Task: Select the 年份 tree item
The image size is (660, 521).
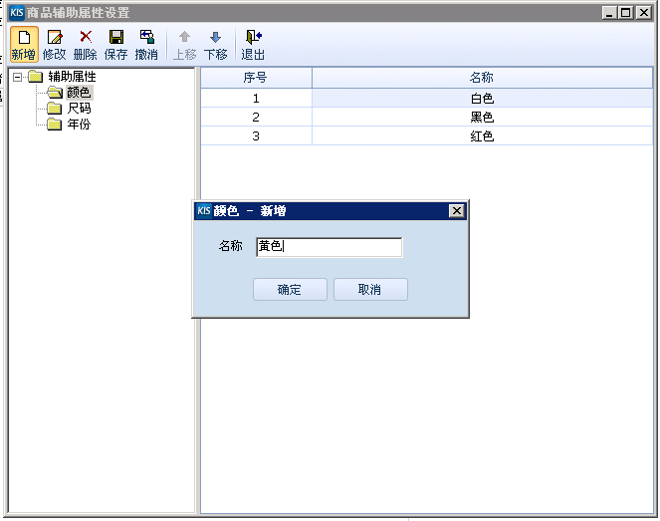Action: [79, 125]
